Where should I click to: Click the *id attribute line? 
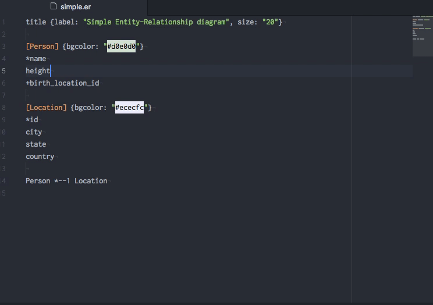click(x=31, y=120)
